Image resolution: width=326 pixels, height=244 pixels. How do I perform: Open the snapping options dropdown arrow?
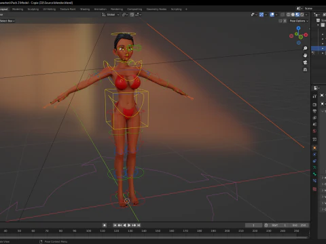pyautogui.click(x=139, y=15)
